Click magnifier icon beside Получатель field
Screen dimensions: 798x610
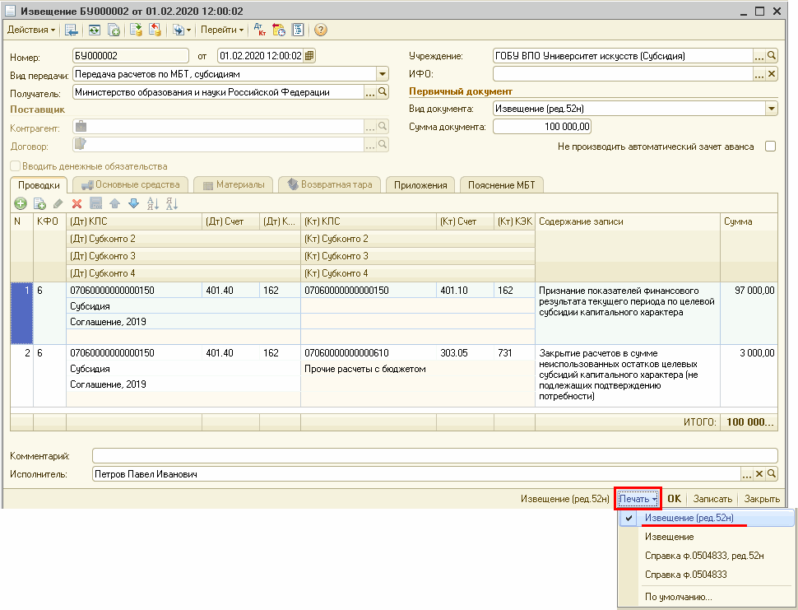[383, 93]
